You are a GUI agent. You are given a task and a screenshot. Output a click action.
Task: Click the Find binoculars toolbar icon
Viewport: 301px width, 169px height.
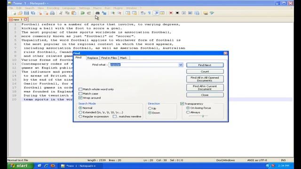(97, 13)
